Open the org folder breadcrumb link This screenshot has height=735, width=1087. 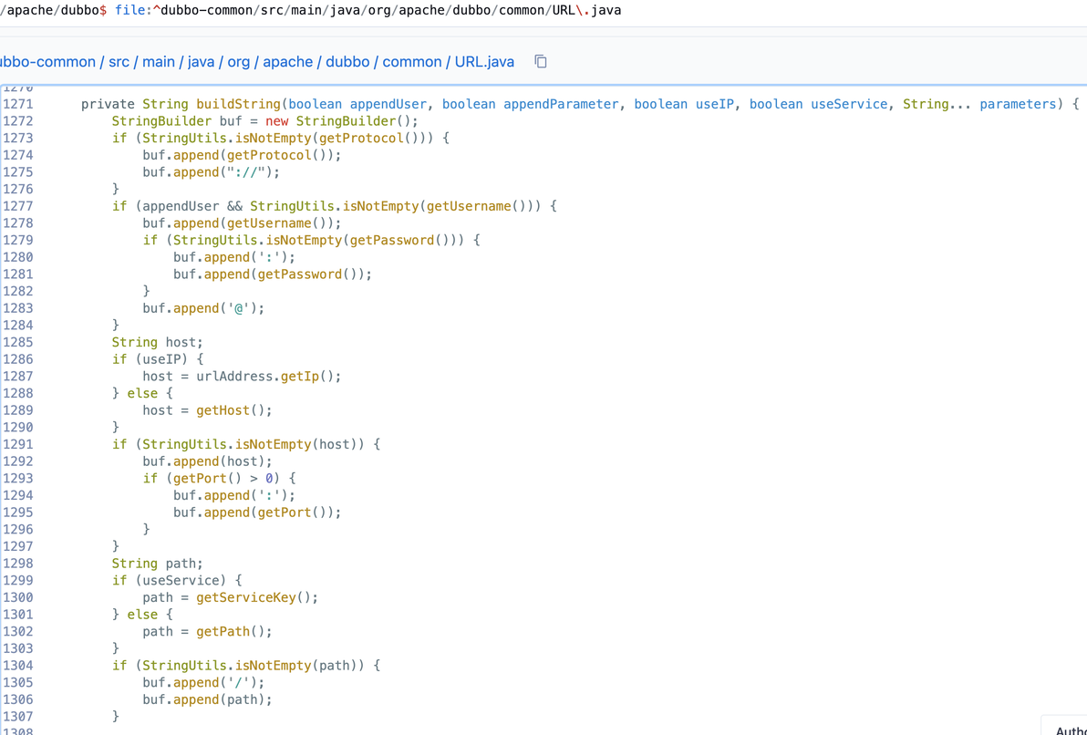[x=239, y=62]
